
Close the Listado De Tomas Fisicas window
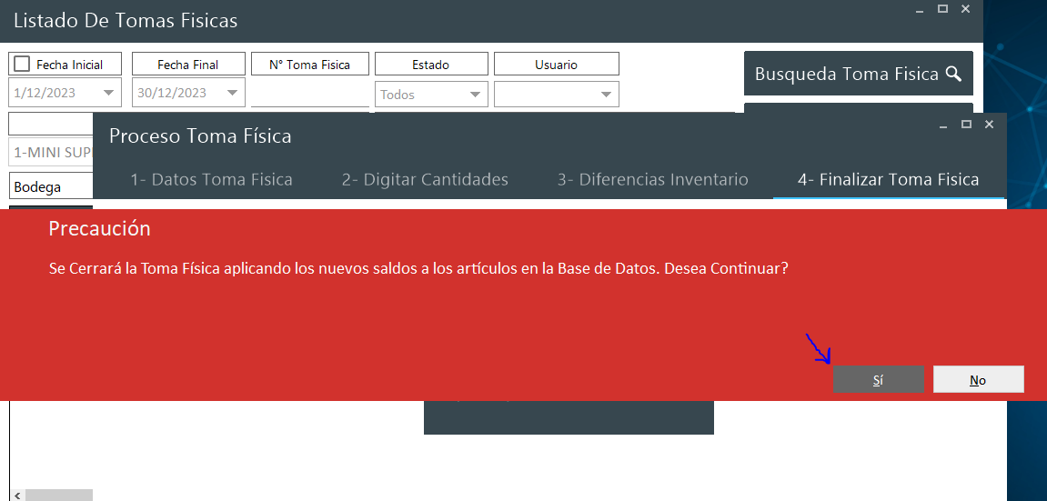click(x=965, y=8)
